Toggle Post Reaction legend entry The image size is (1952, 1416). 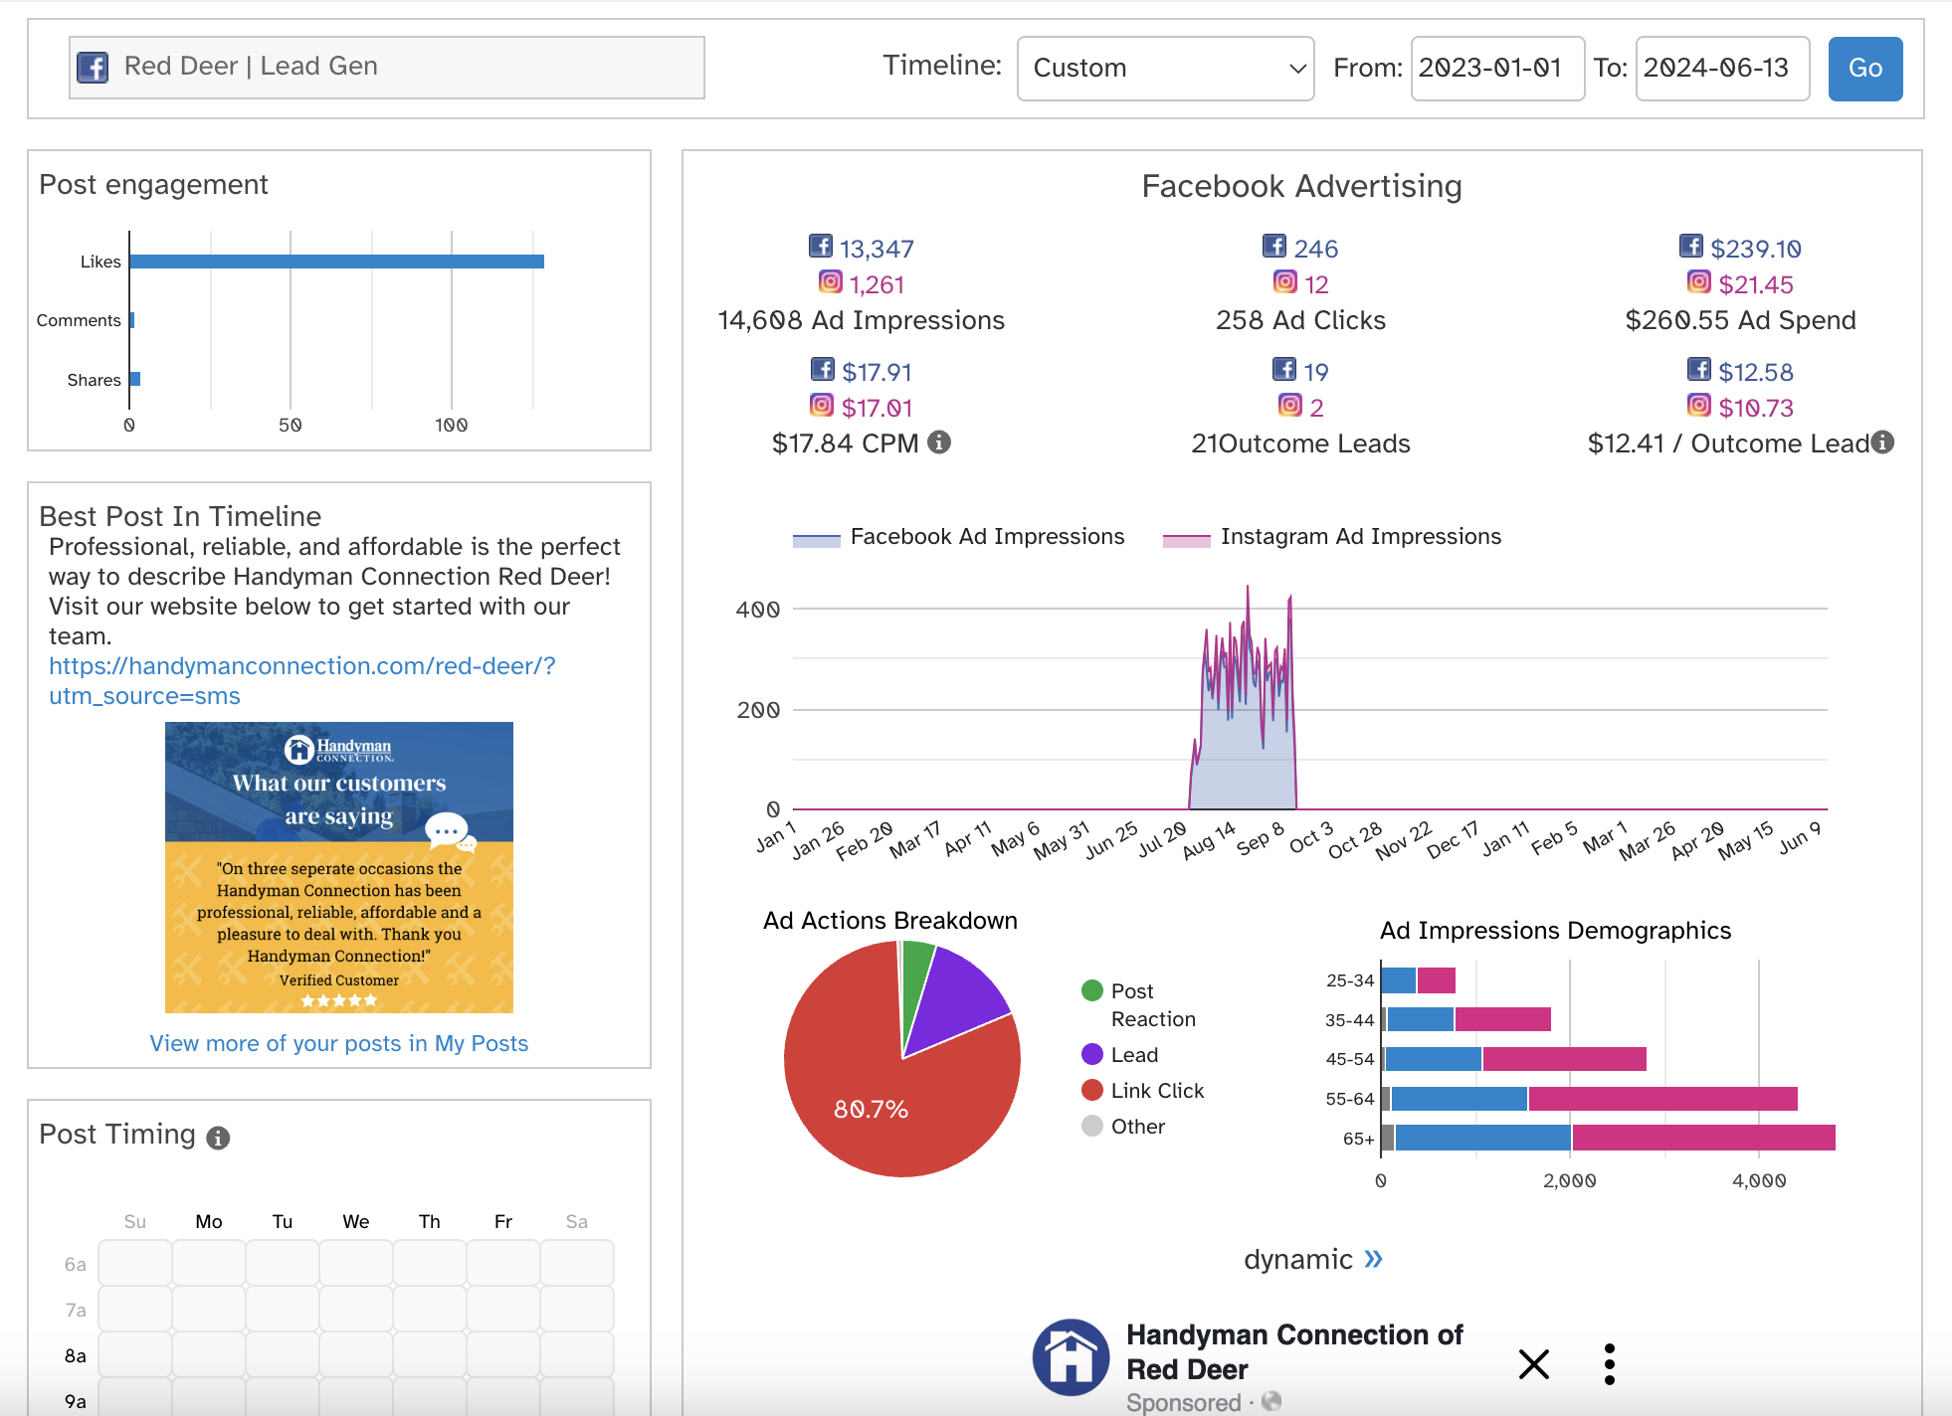click(1139, 1004)
